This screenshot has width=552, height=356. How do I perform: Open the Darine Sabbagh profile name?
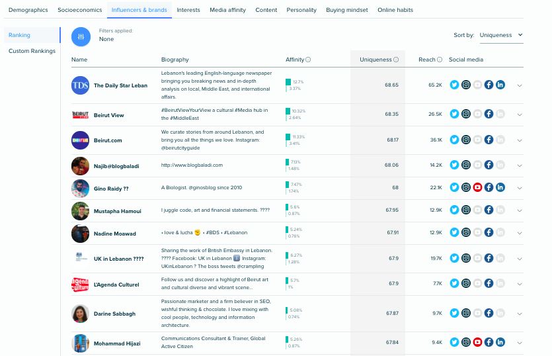[114, 314]
